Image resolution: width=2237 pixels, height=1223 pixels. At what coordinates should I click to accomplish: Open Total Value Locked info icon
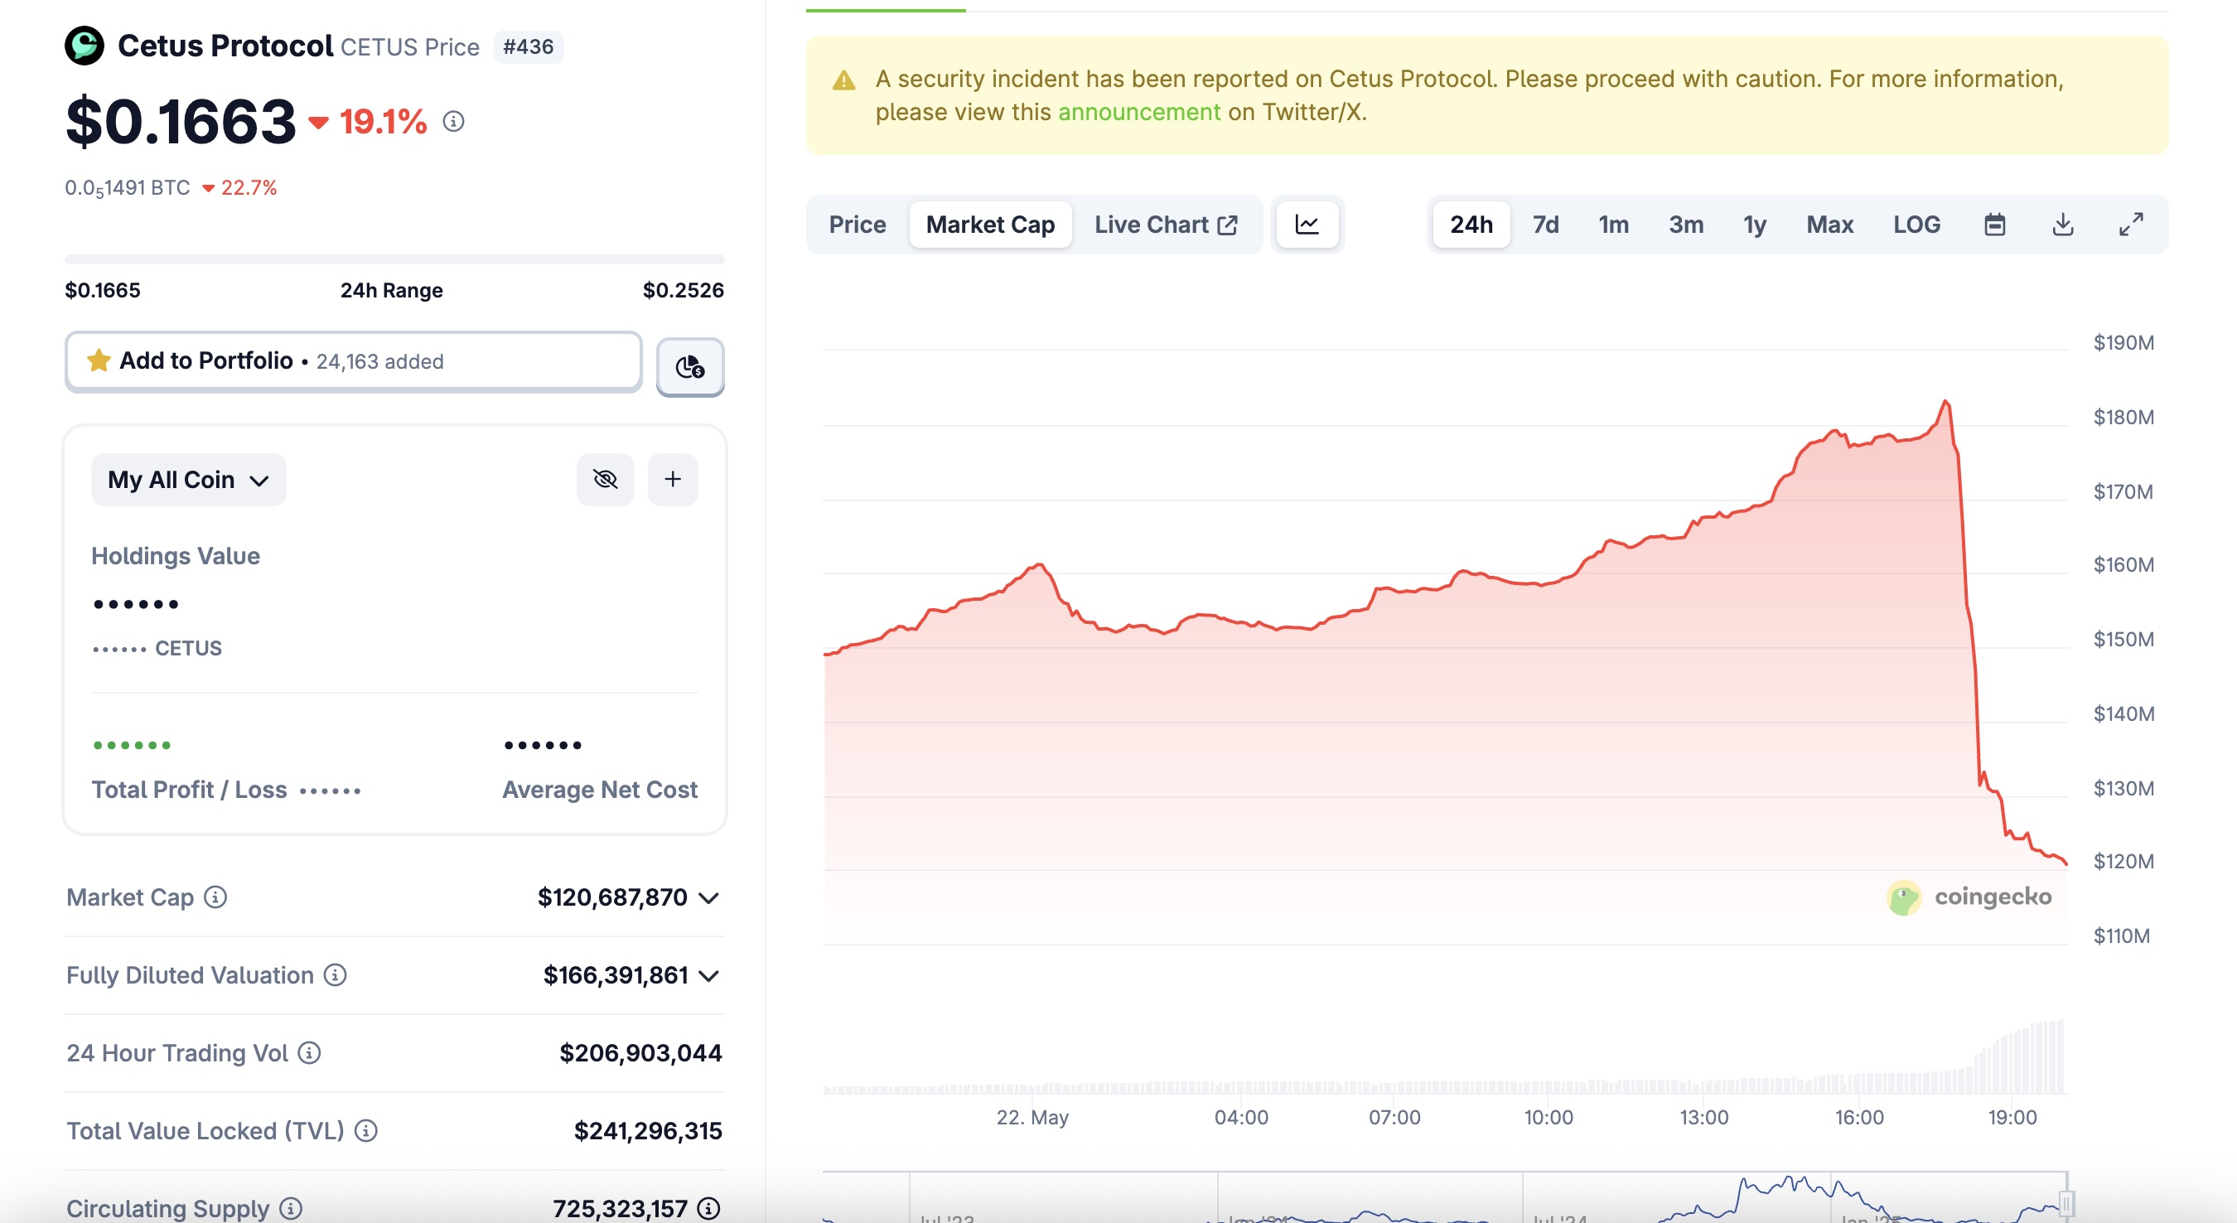pos(365,1130)
